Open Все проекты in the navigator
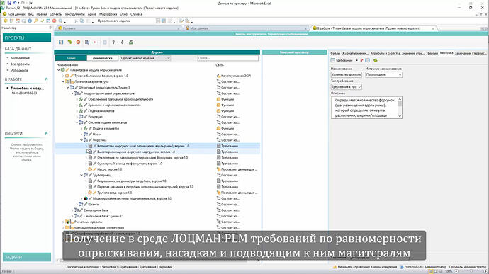The height and width of the screenshot is (274, 489). (20, 64)
